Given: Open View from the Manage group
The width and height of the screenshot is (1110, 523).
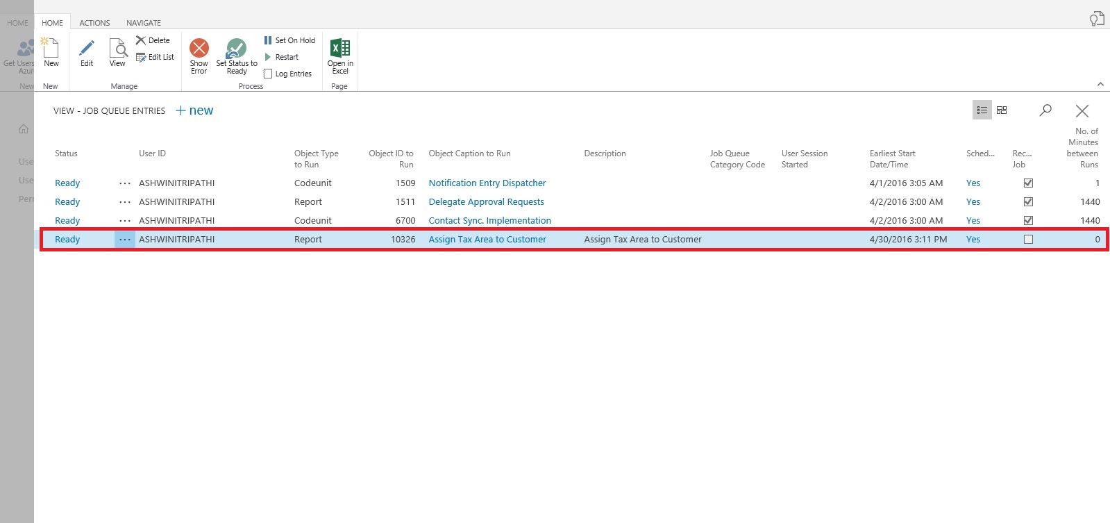Looking at the screenshot, I should tap(117, 49).
